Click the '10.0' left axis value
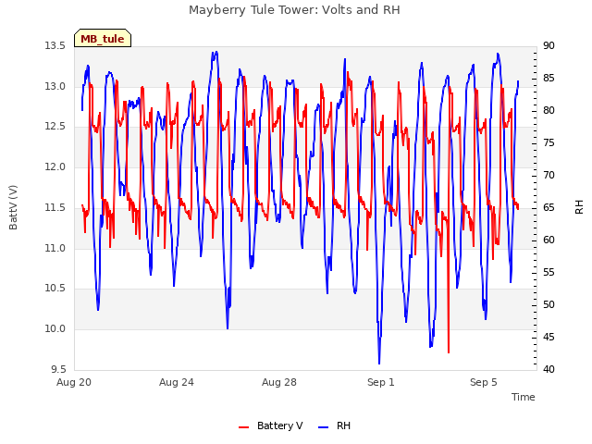 point(55,329)
